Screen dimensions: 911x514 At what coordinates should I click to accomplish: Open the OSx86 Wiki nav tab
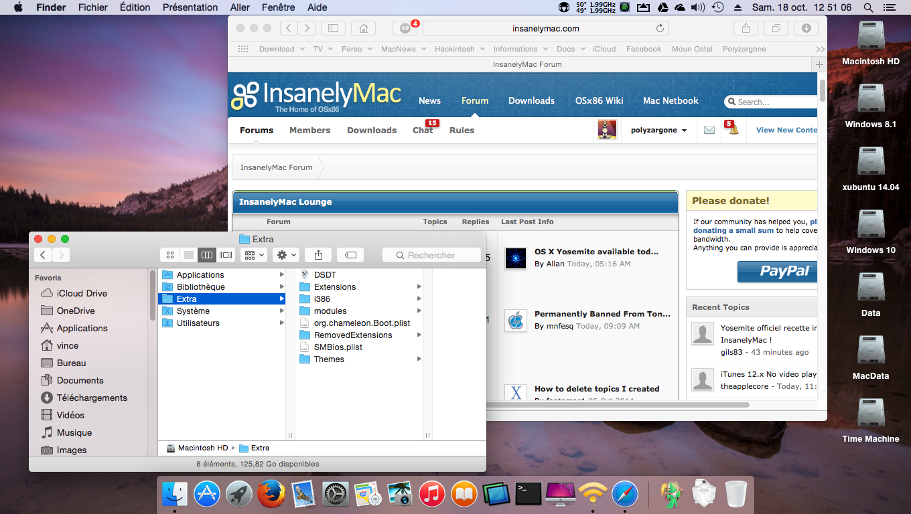coord(599,100)
